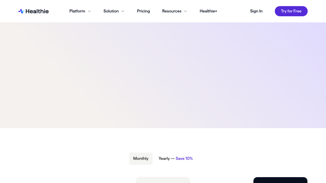
Task: Click the purple Save 10% text
Action: 184,159
